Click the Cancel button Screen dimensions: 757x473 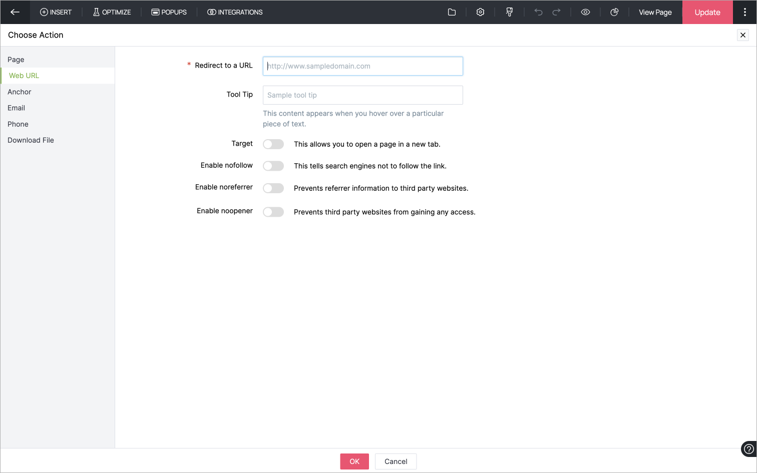[396, 461]
